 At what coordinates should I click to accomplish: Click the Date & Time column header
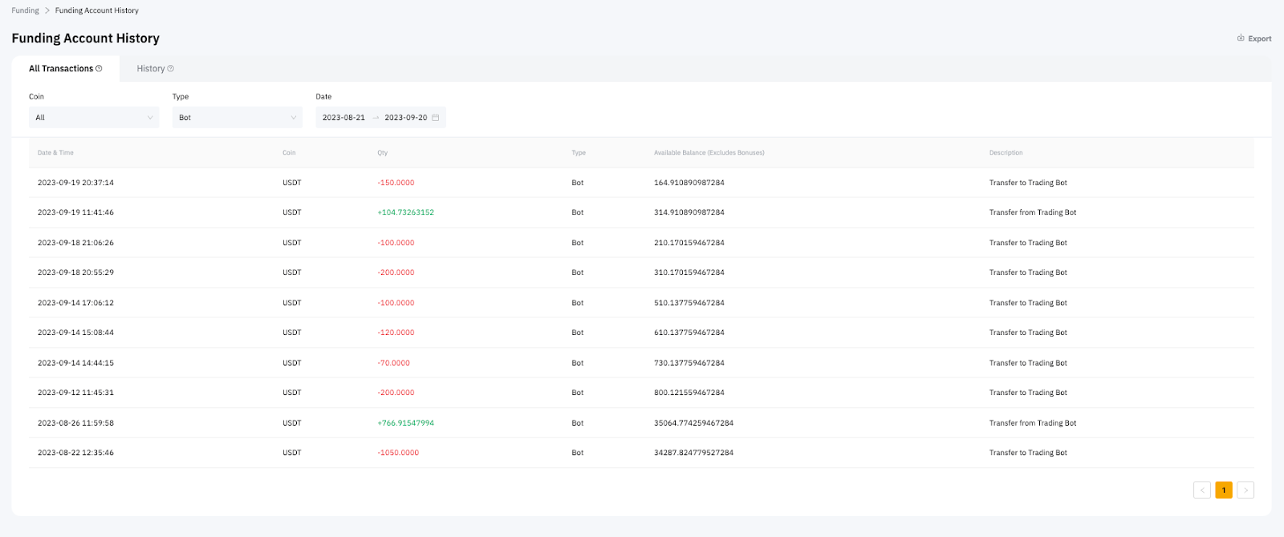point(55,152)
